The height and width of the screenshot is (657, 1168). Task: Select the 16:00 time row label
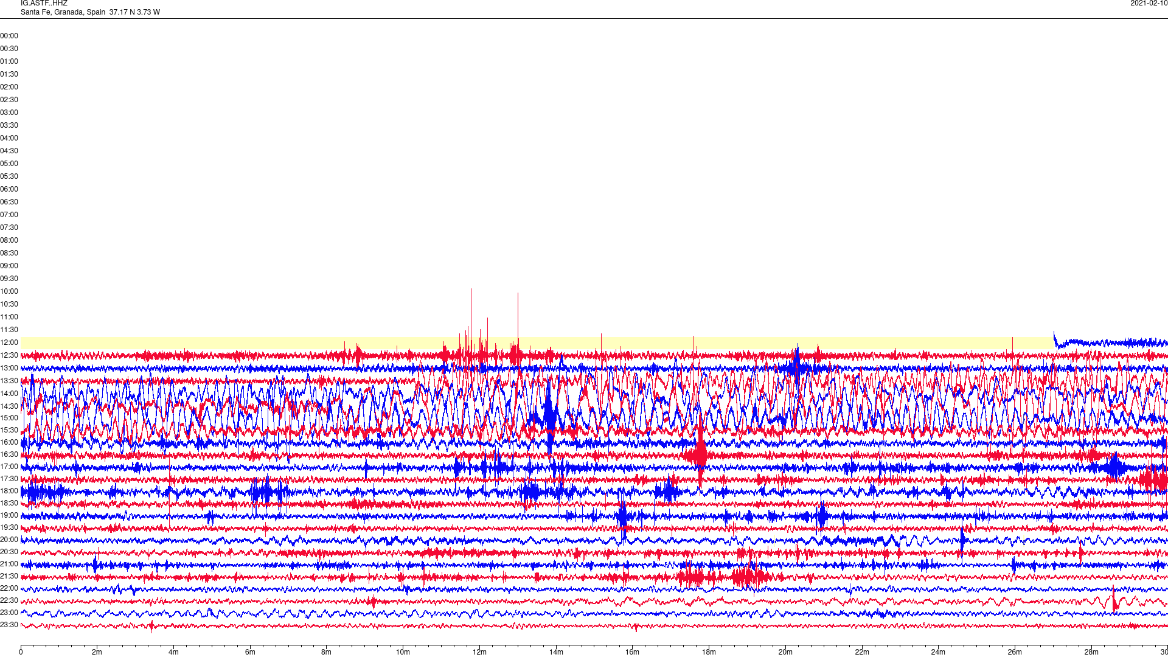(x=9, y=442)
